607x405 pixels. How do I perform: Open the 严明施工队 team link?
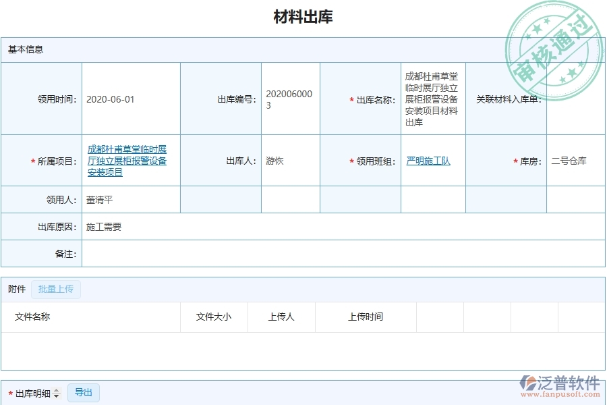[428, 161]
